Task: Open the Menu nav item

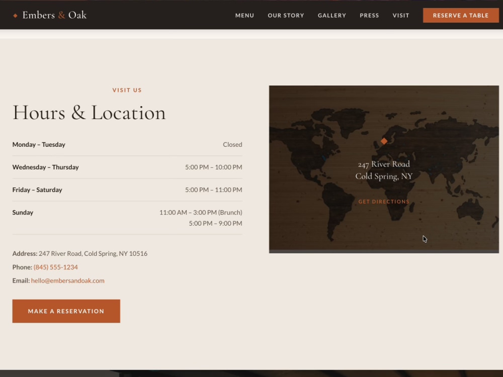Action: pos(244,16)
